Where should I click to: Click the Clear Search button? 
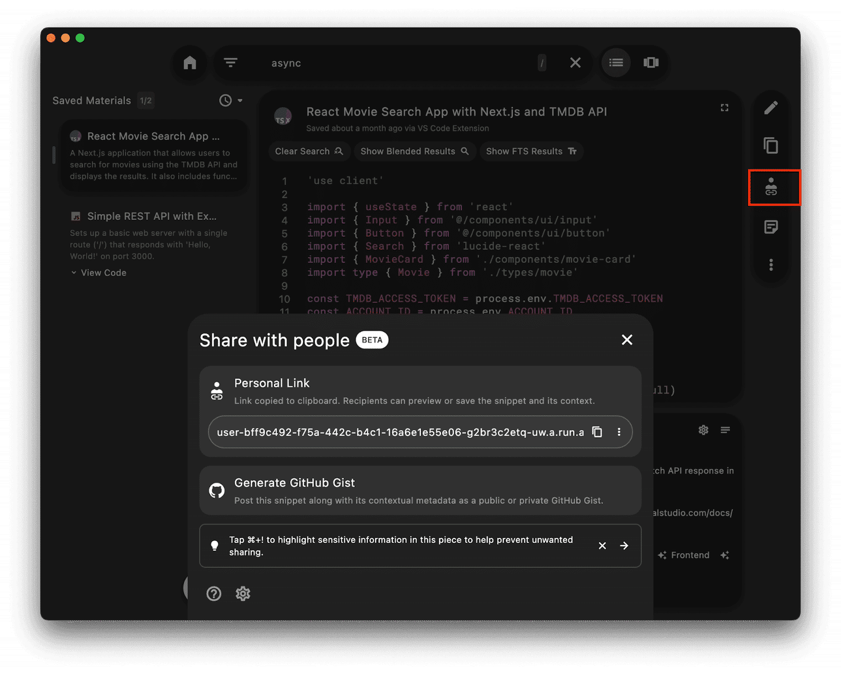click(309, 151)
